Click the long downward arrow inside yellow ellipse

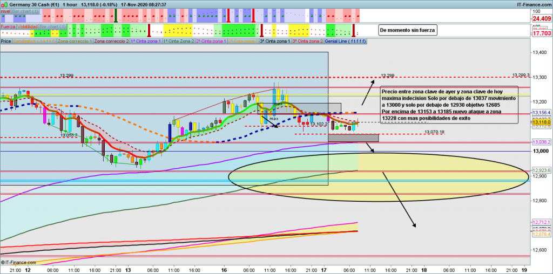pyautogui.click(x=399, y=198)
